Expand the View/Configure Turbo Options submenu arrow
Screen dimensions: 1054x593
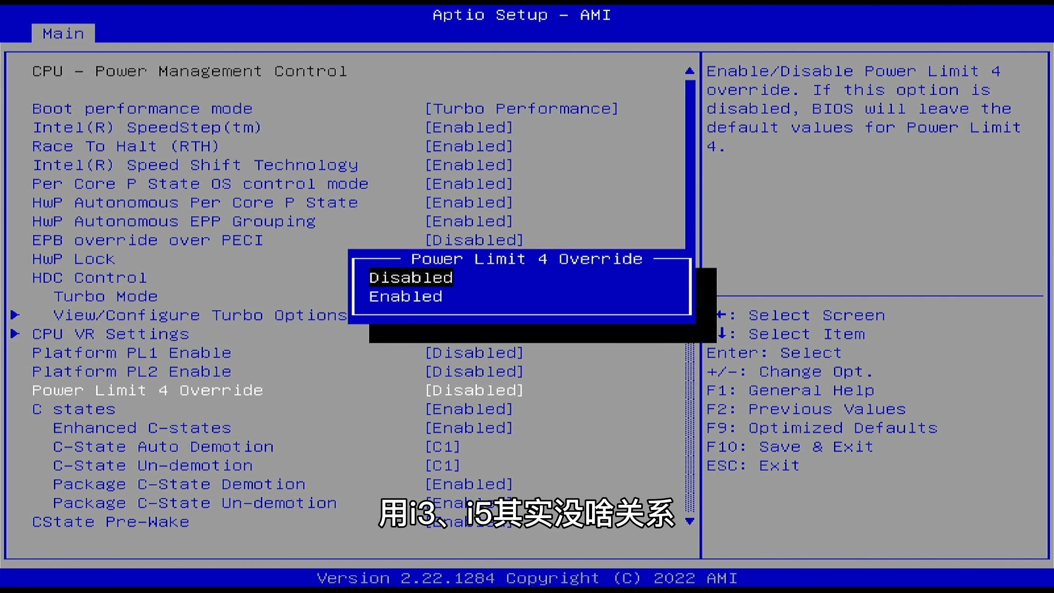pos(15,315)
